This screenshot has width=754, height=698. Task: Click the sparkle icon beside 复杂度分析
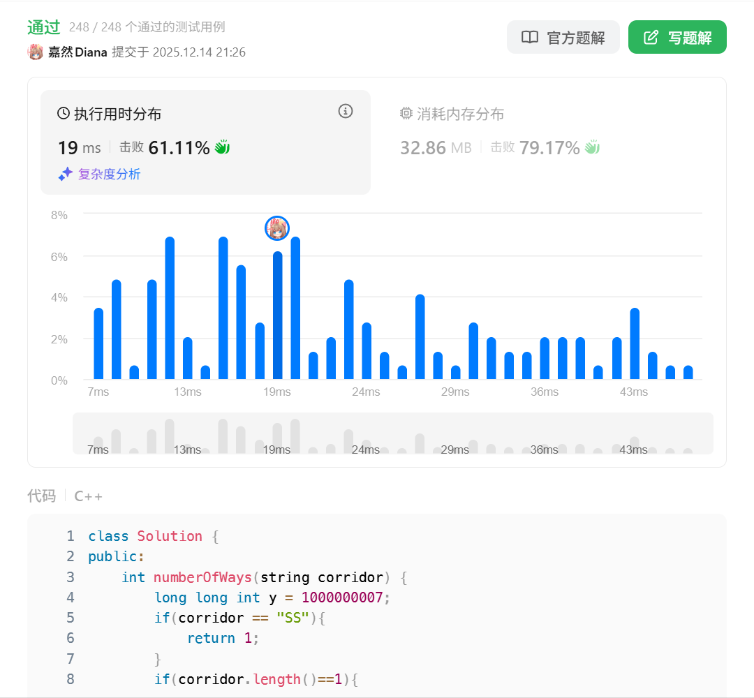66,174
